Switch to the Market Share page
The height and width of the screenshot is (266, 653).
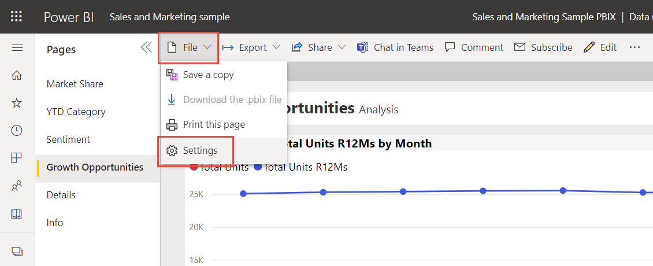tap(75, 84)
